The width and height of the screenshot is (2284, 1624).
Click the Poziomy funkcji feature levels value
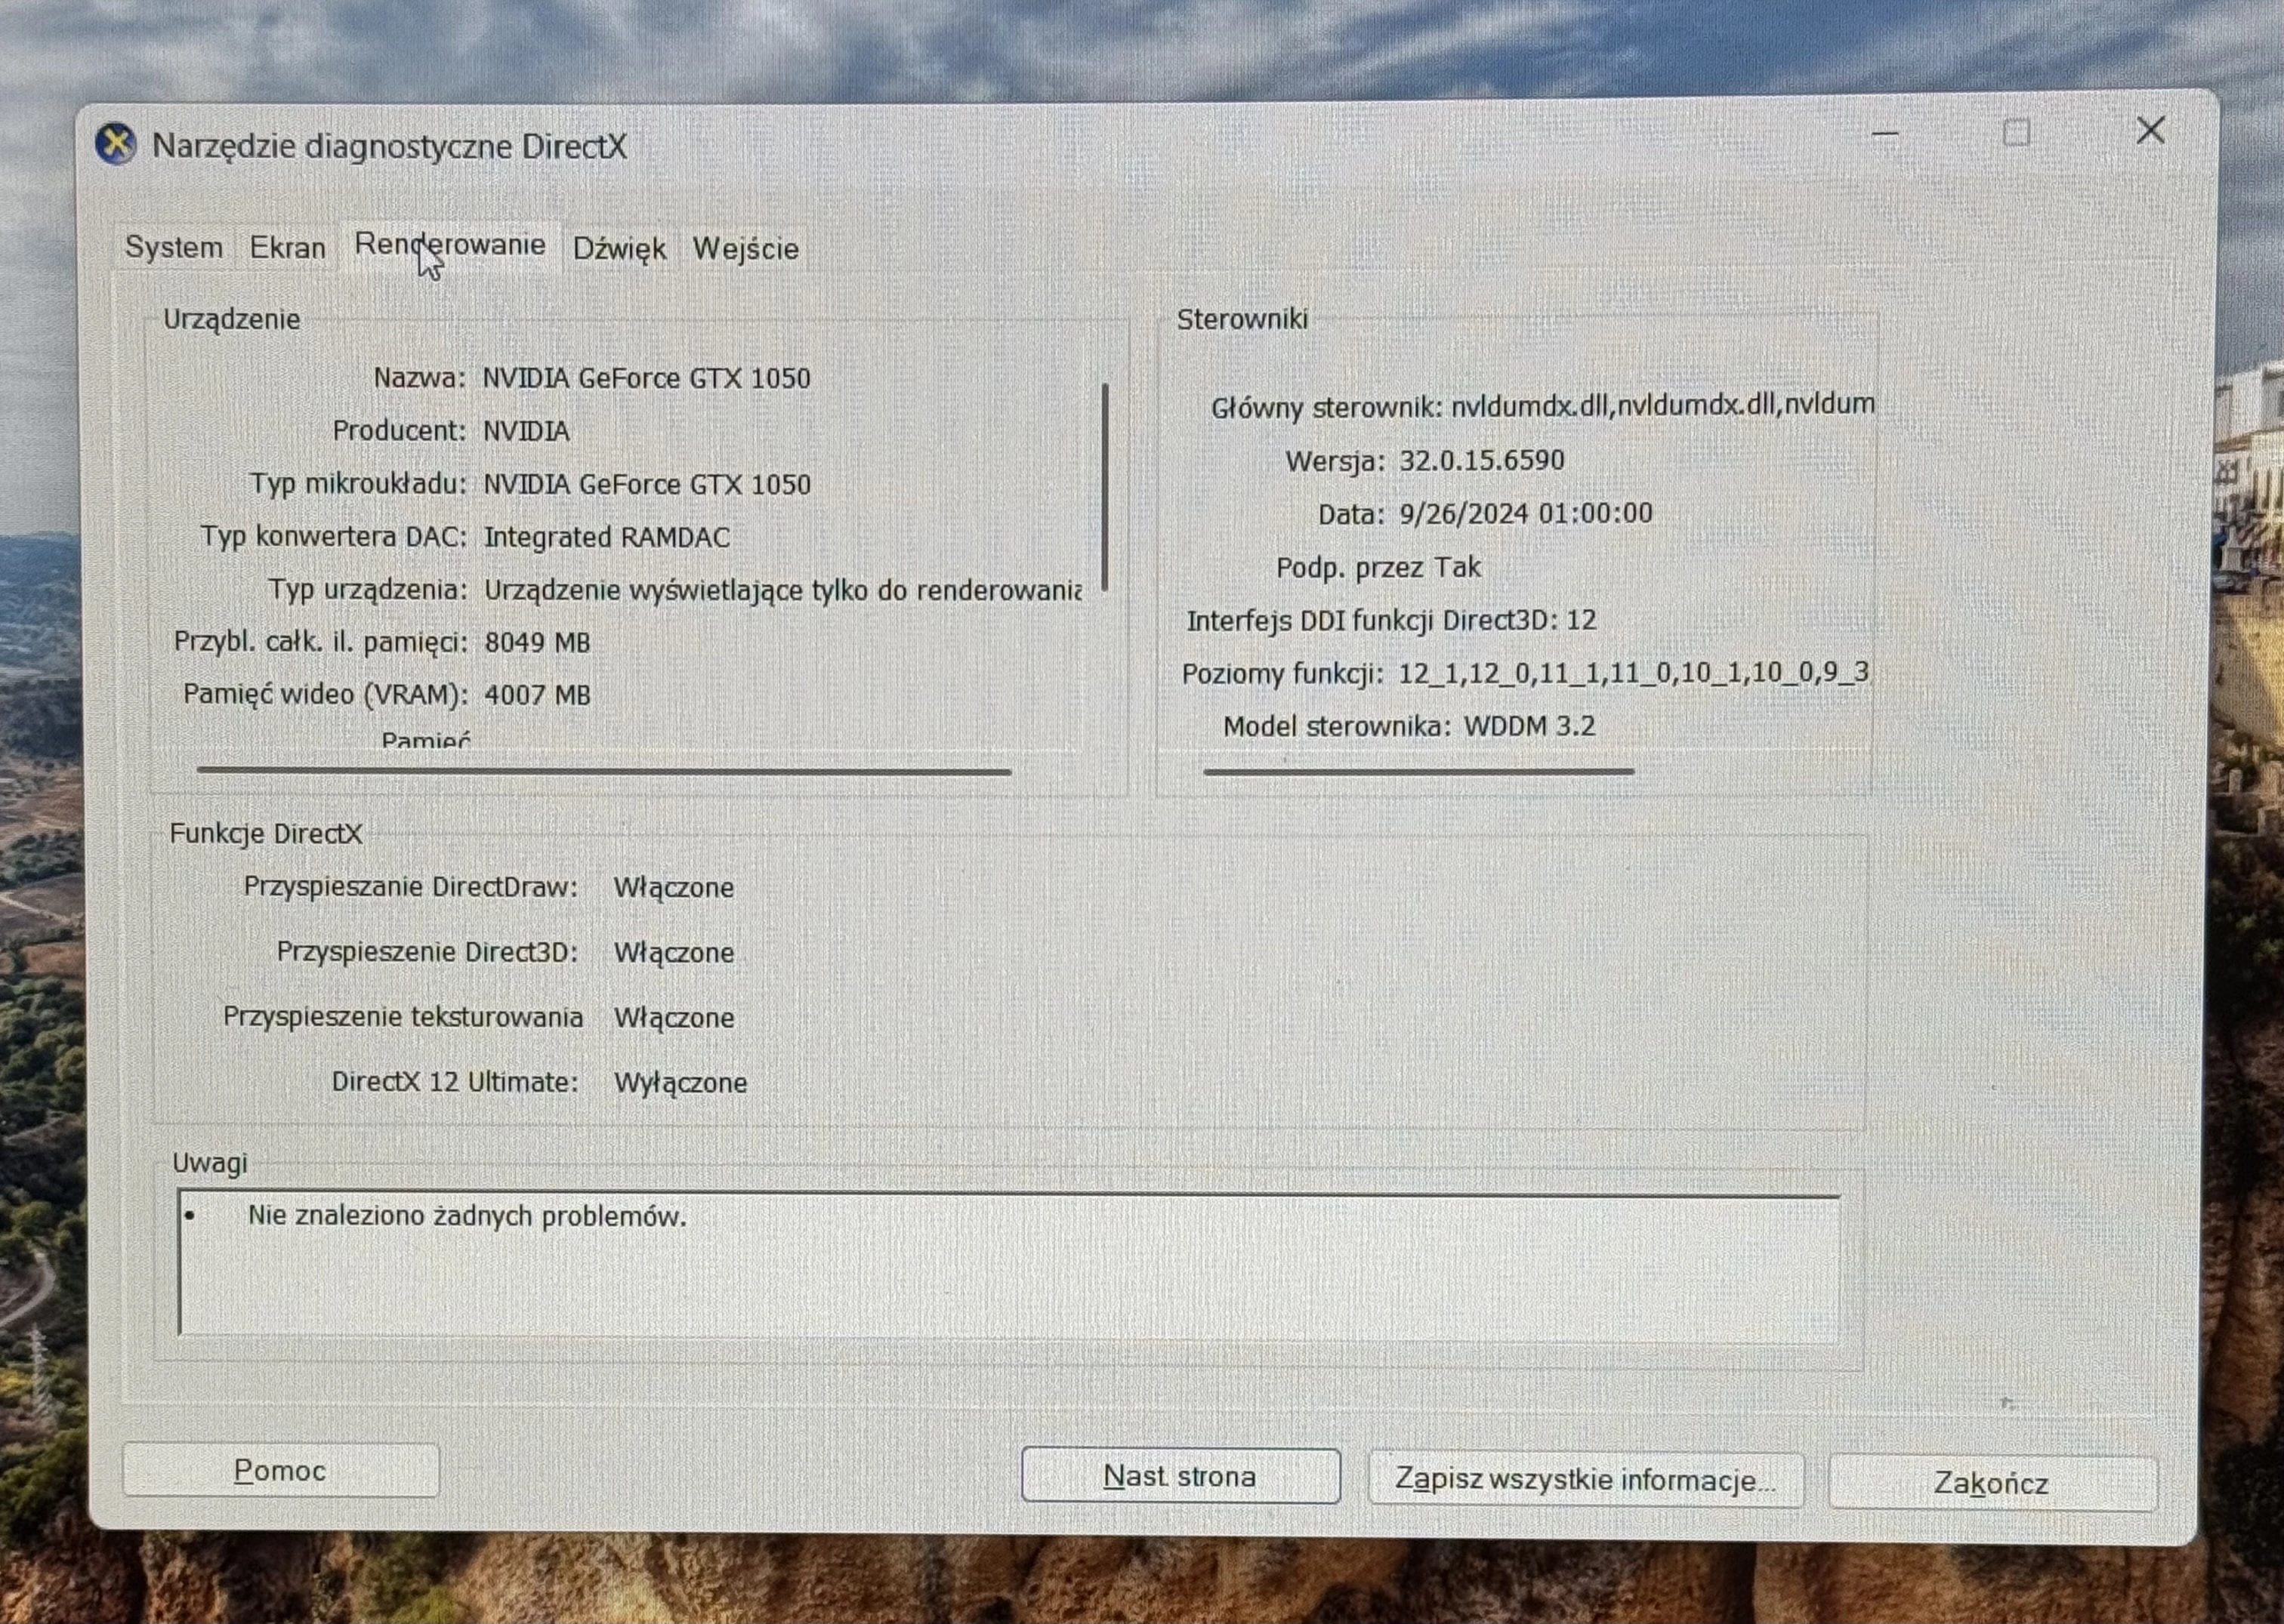[1633, 672]
